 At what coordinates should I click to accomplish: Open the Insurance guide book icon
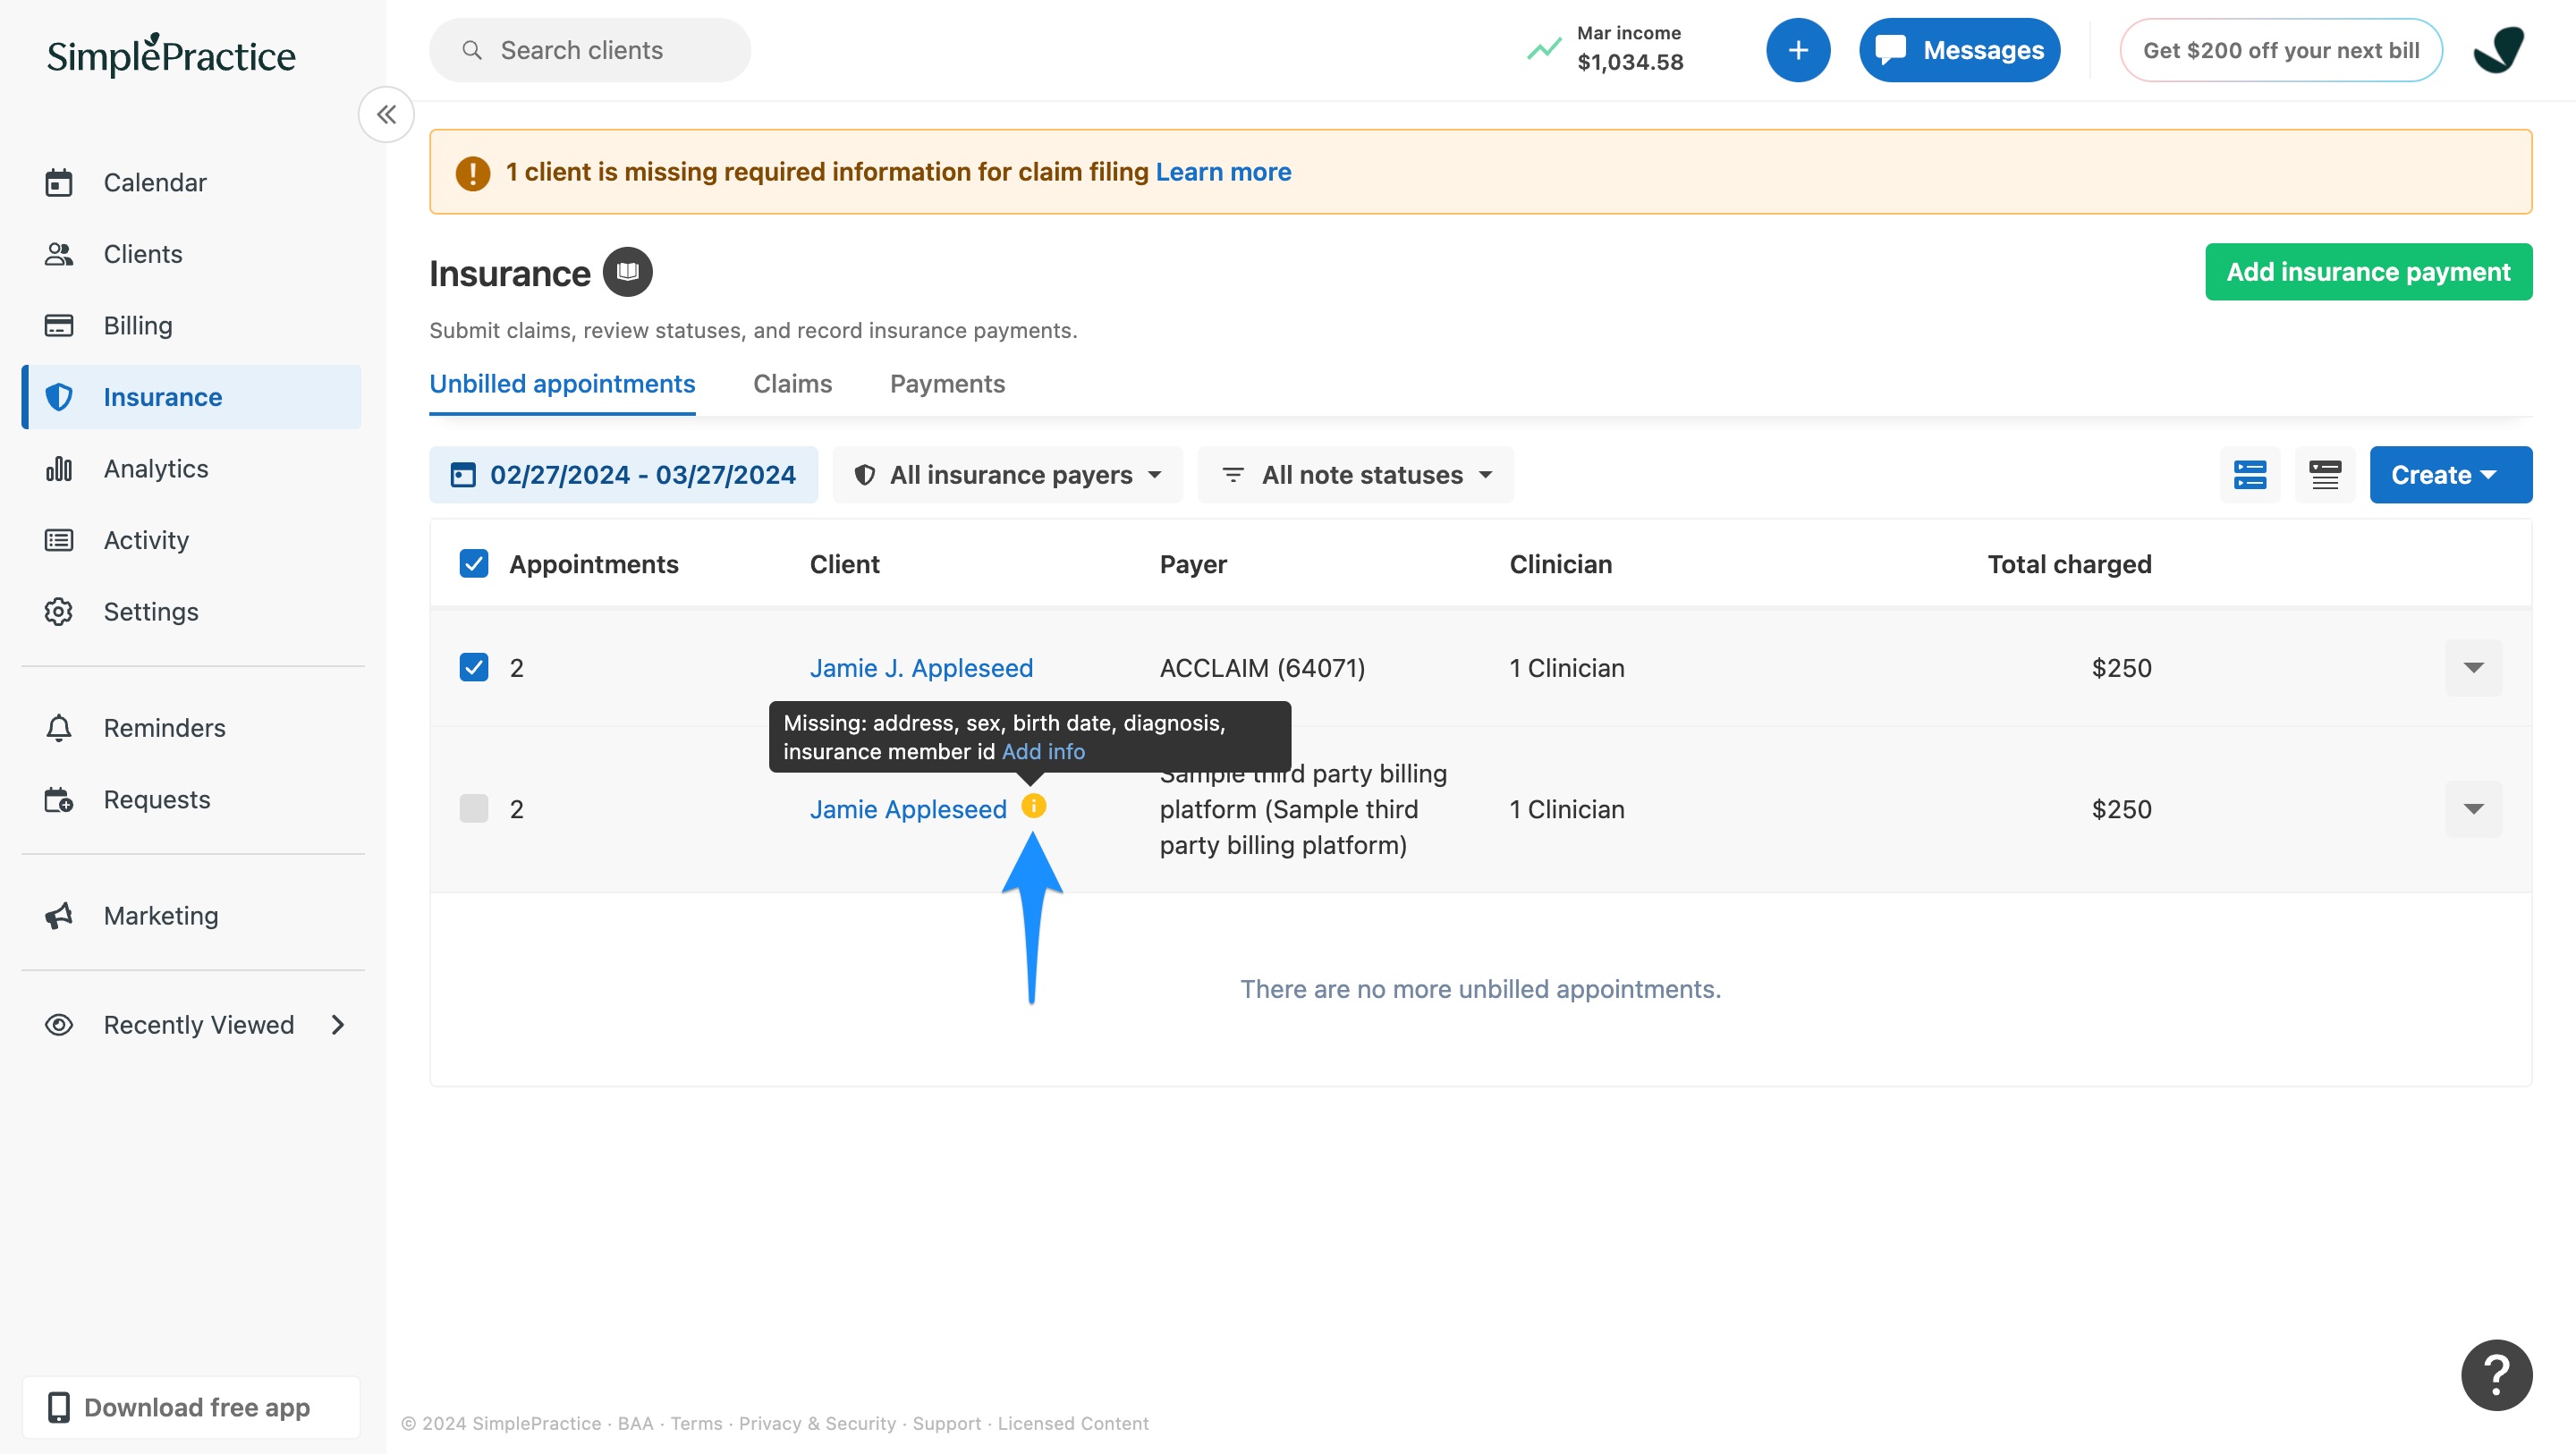627,272
